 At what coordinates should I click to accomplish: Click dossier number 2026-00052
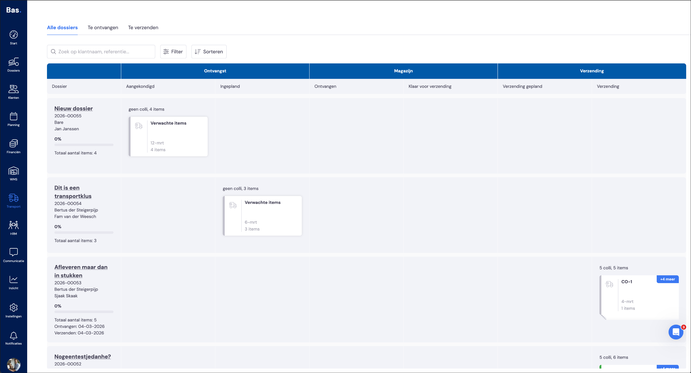coord(68,364)
